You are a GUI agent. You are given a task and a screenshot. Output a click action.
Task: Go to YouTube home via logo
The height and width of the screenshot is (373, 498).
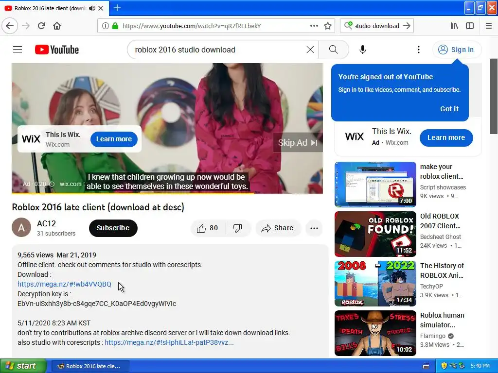pyautogui.click(x=57, y=50)
